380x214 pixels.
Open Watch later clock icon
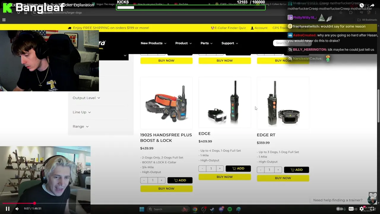[362, 5]
